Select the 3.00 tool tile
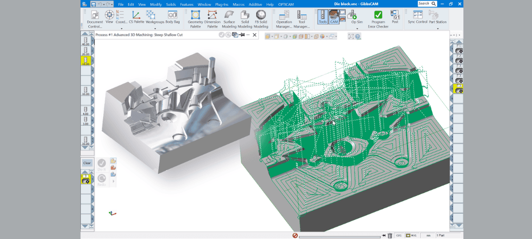 [x=86, y=121]
